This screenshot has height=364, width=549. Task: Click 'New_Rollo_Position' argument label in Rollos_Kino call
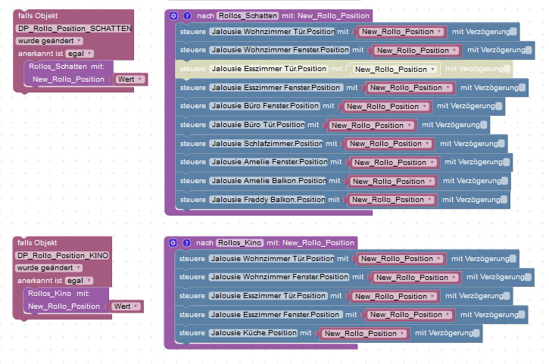(x=64, y=306)
